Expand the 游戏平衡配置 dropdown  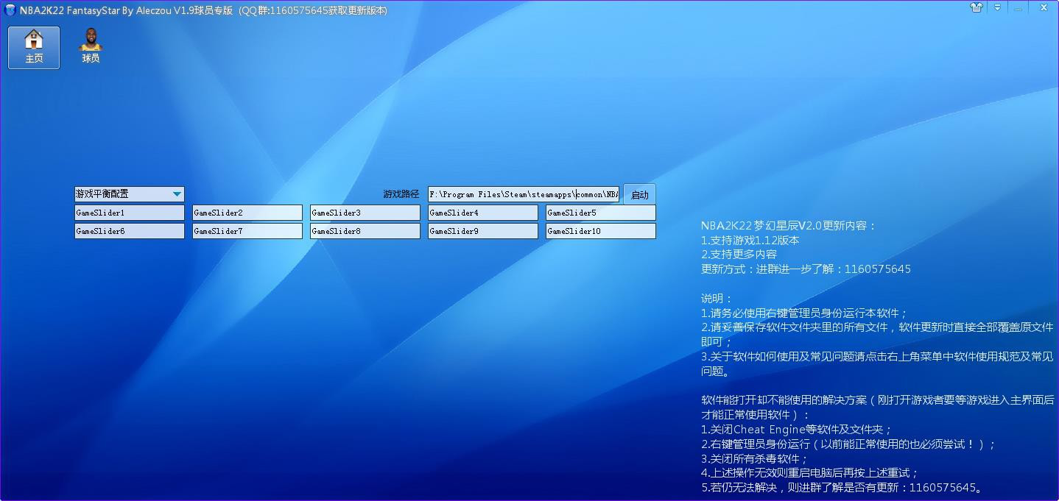177,194
